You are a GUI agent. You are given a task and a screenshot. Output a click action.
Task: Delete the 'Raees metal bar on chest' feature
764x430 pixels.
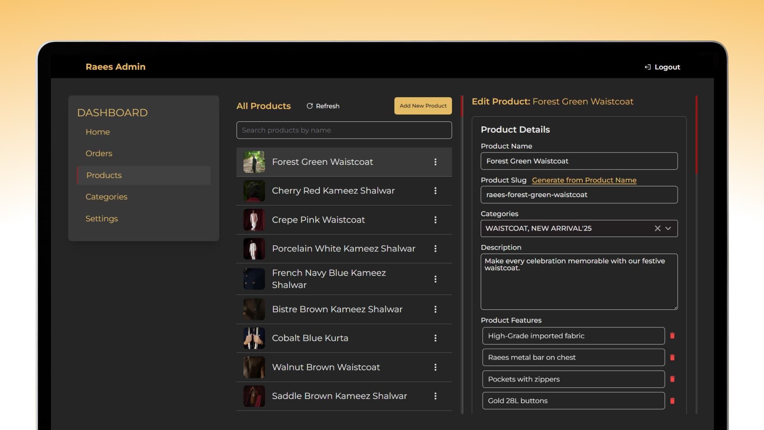coord(672,358)
